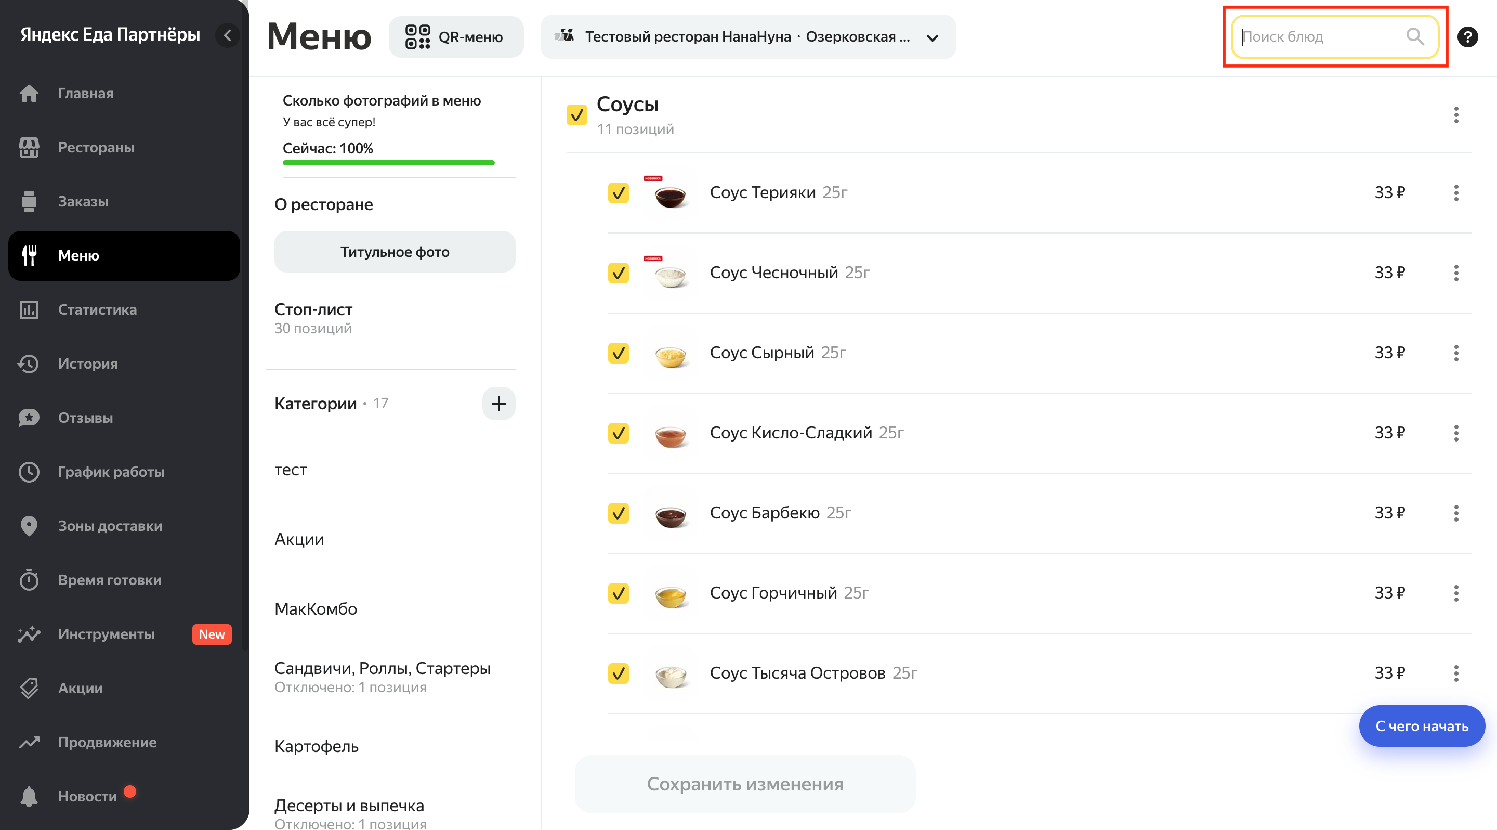Click the Новости bell icon
The image size is (1497, 830).
pos(29,796)
